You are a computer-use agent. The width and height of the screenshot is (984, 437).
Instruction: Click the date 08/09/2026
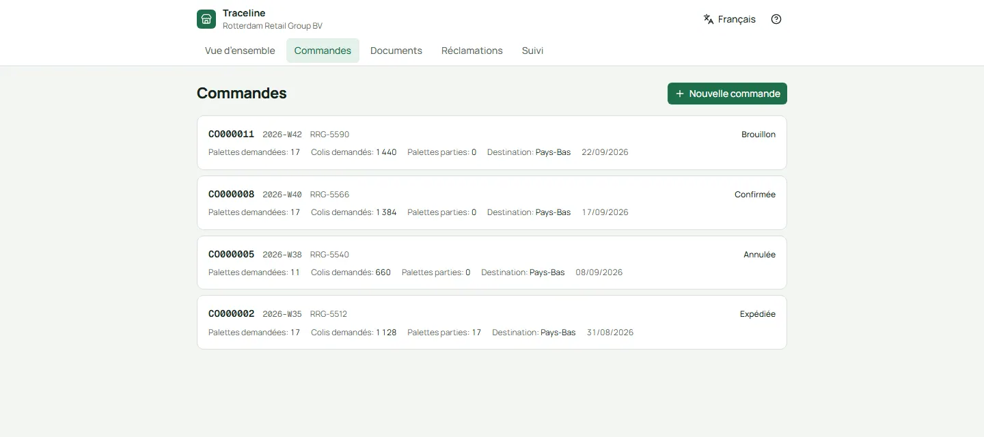tap(599, 272)
